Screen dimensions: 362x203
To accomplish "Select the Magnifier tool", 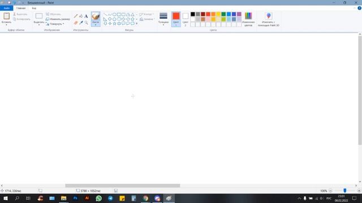I will 86,23.
